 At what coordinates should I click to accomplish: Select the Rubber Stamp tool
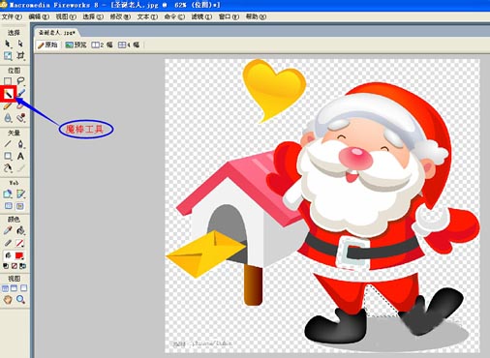click(20, 118)
